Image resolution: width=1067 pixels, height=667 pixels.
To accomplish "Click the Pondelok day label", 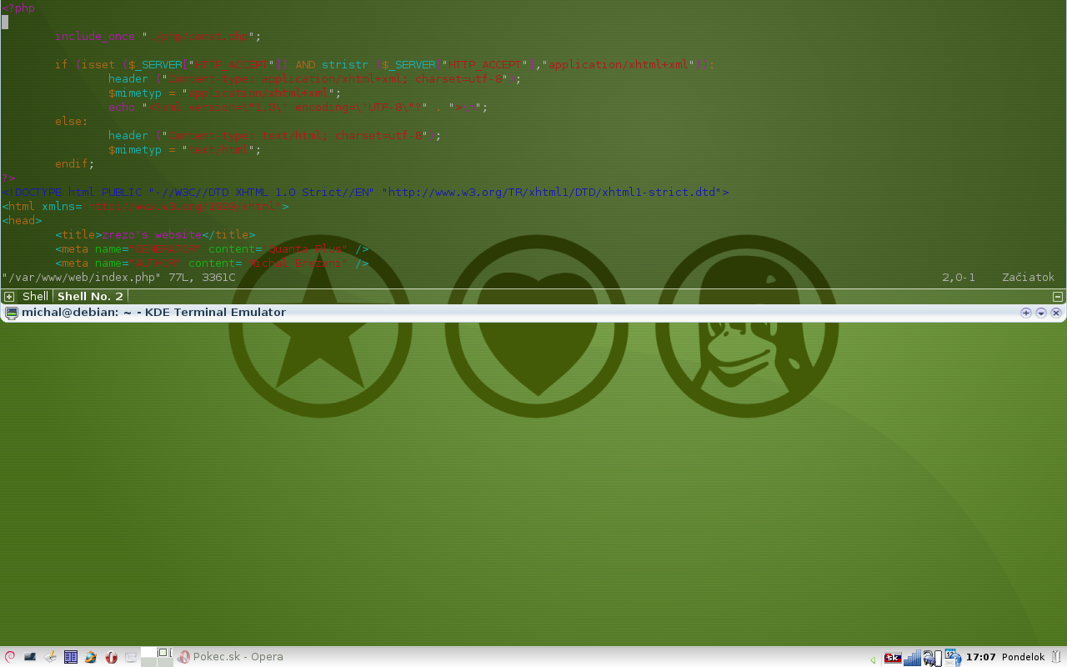I will (1024, 657).
